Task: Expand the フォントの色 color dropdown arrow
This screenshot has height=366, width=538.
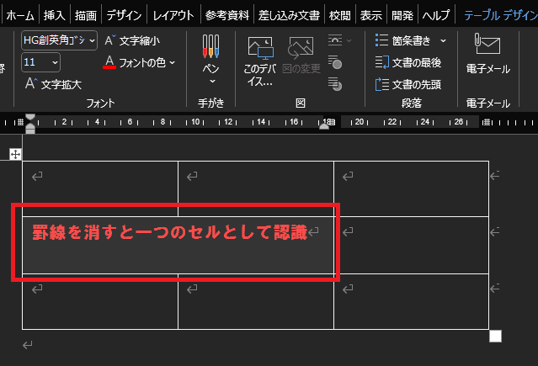Action: [x=173, y=61]
